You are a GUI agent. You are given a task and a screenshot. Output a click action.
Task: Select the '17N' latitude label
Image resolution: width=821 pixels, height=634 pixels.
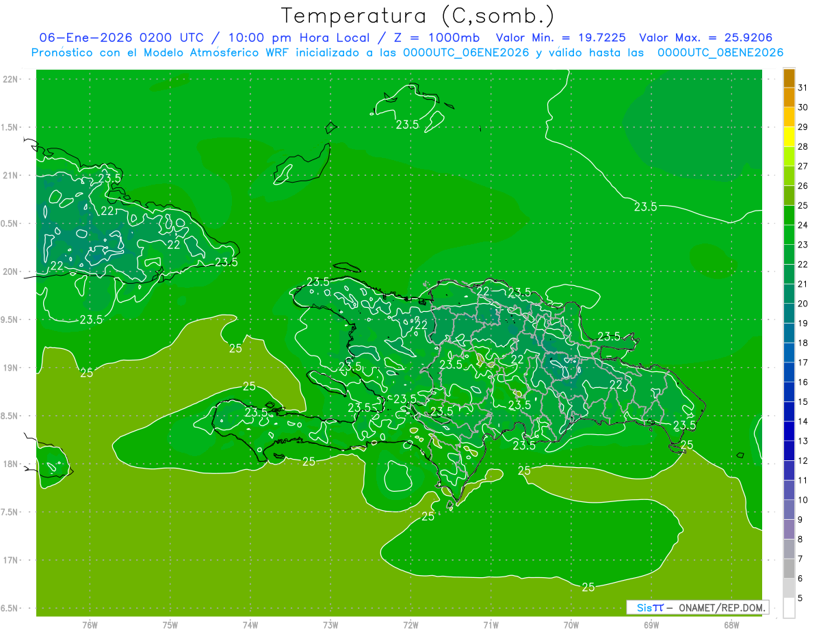tap(11, 560)
